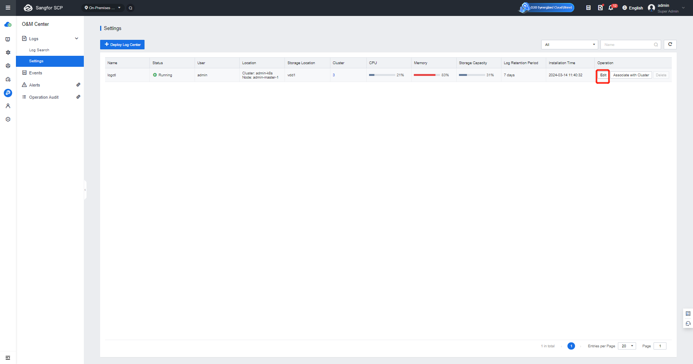This screenshot has height=364, width=693.
Task: Open the Kubernetes helm wheel sidebar icon
Action: [8, 52]
